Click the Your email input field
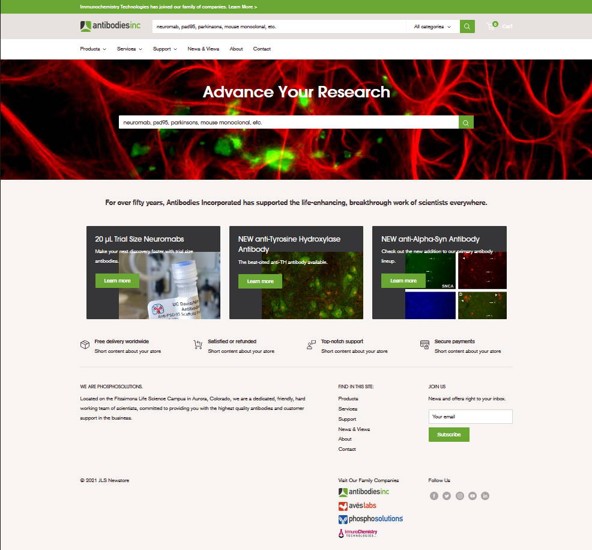This screenshot has width=592, height=550. (471, 417)
